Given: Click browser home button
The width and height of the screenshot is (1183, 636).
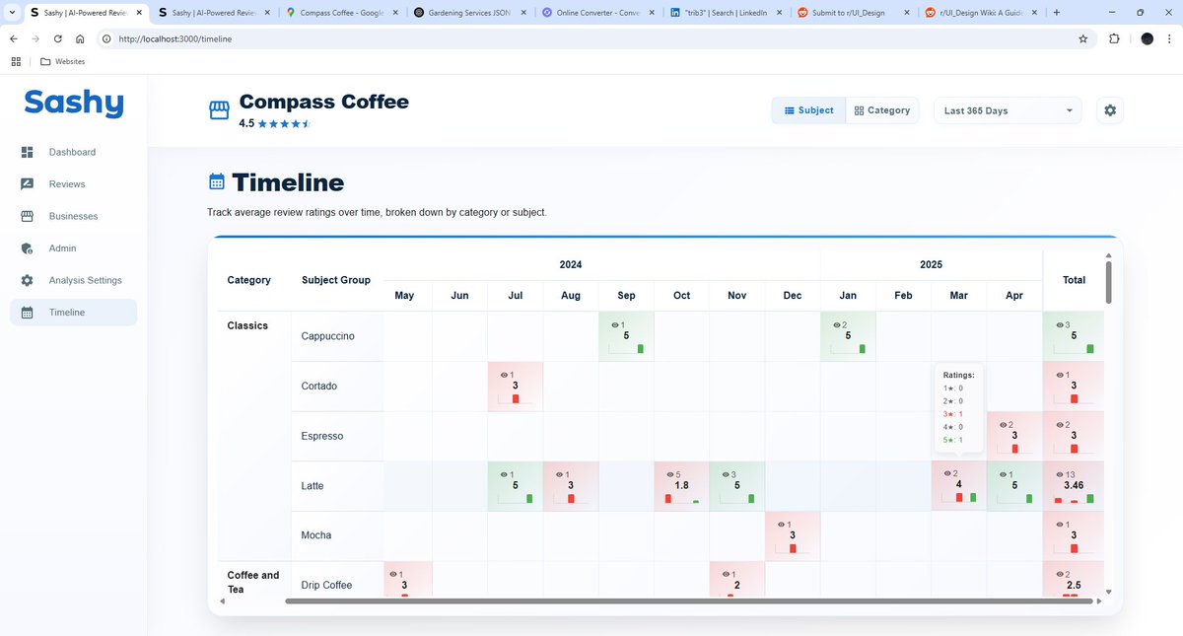Looking at the screenshot, I should 80,38.
